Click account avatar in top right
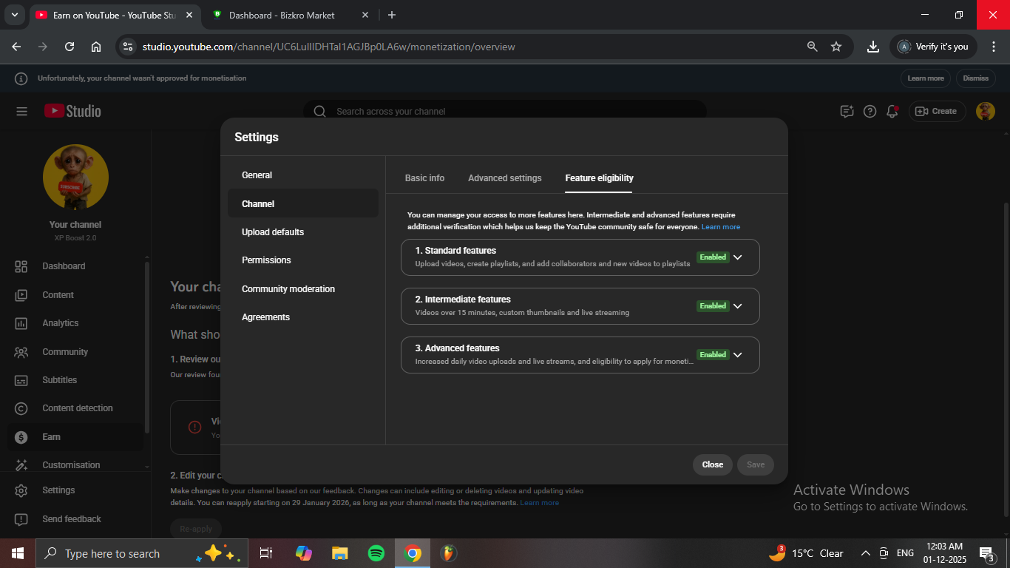 (985, 111)
